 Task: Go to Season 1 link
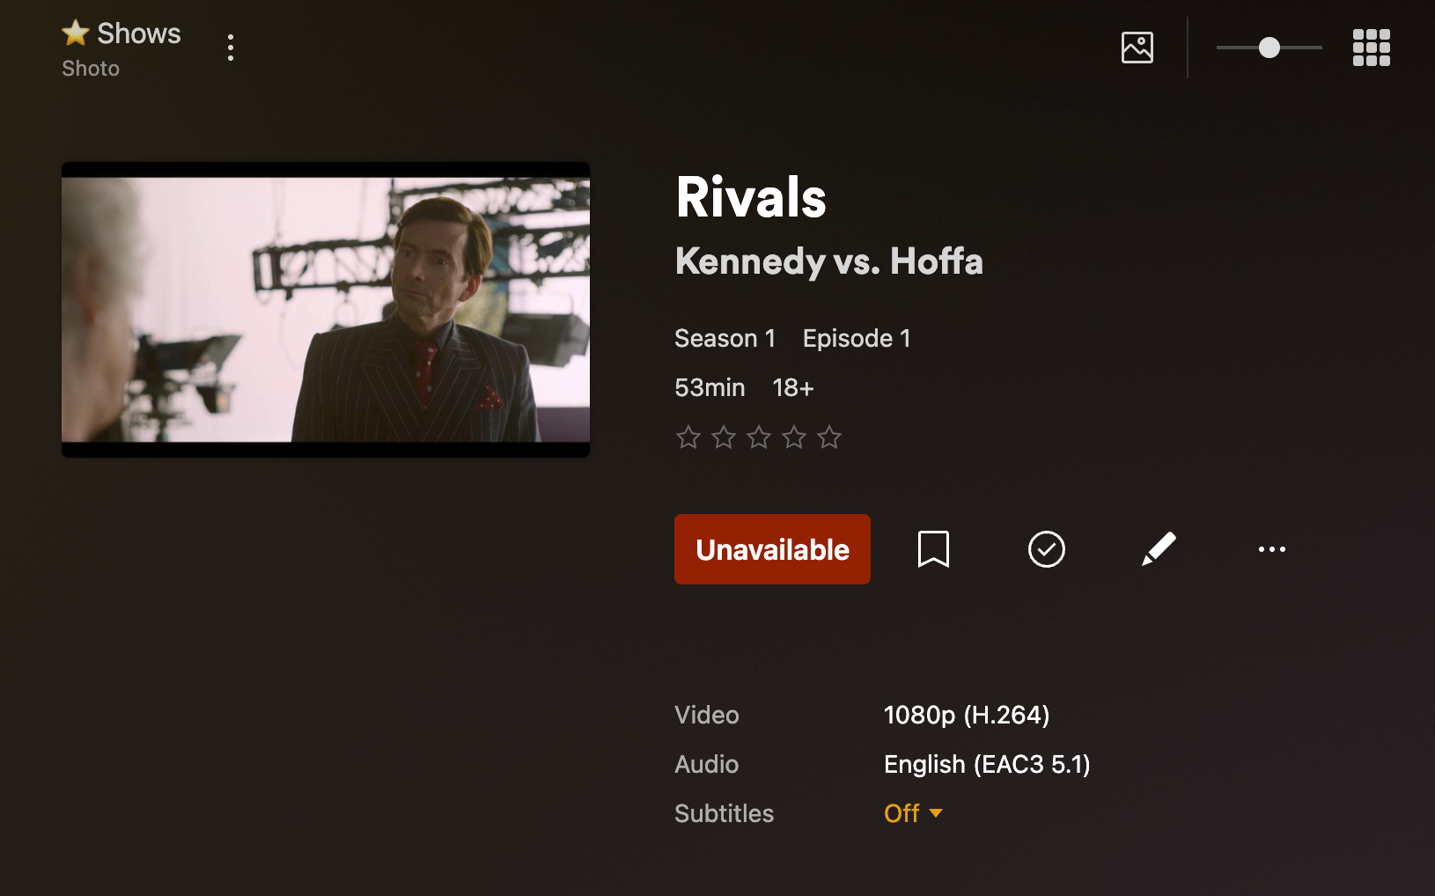725,339
